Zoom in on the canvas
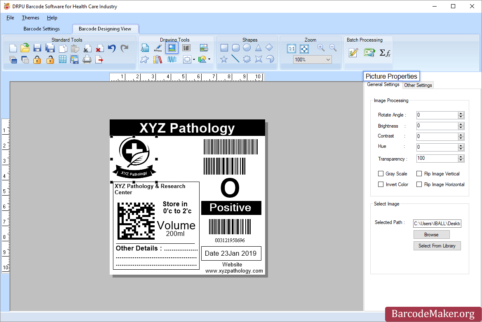Viewport: 482px width, 322px height. (321, 48)
